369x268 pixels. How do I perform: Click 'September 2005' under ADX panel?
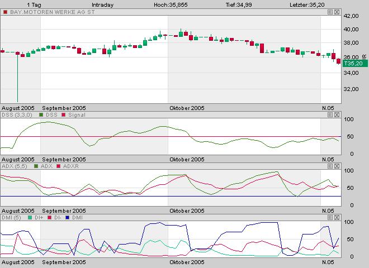point(64,211)
